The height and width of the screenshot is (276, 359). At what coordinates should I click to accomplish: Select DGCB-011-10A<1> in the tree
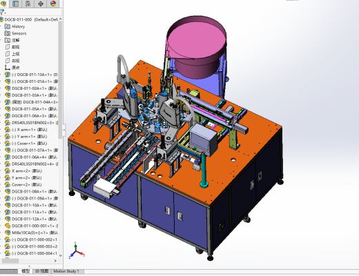pyautogui.click(x=31, y=205)
